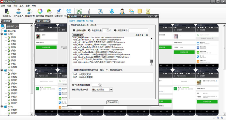Click the 开始加好友 button
Screen dimensions: 226x120
112,102
